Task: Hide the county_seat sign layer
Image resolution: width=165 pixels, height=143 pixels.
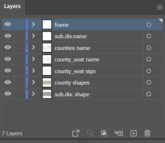Action: [8, 71]
